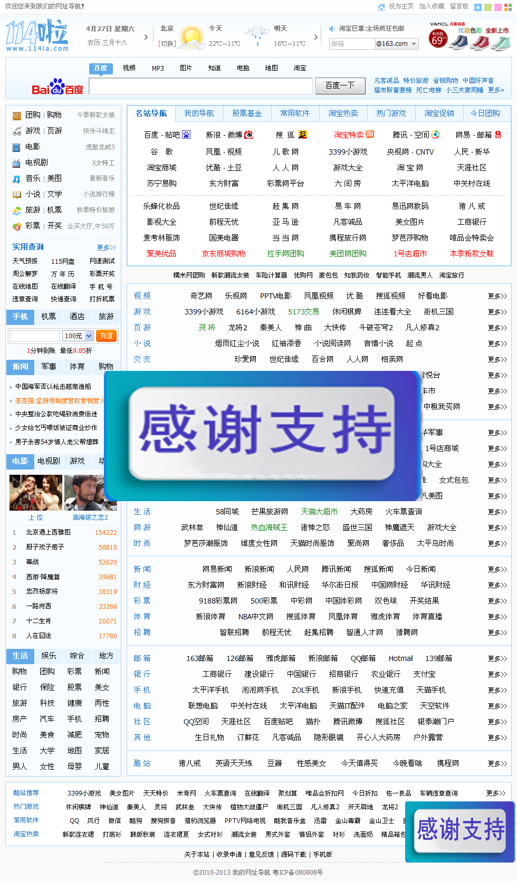The image size is (517, 881).
Task: Click the phone number recharge input field
Action: point(35,336)
